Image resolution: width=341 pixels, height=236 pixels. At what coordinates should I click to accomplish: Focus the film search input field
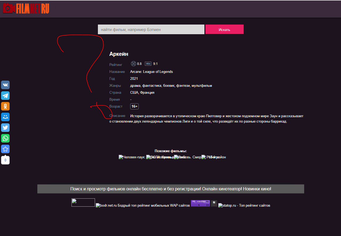pos(151,29)
